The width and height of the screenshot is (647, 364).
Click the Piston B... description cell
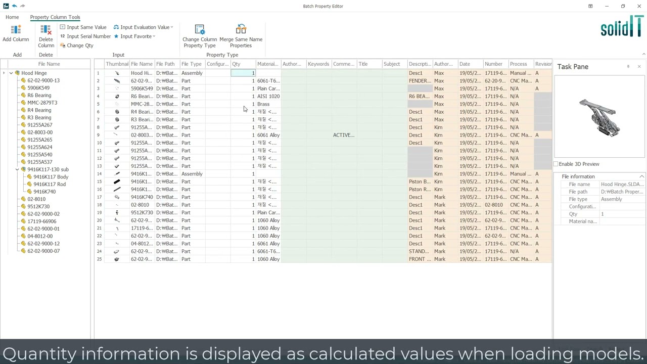(420, 181)
